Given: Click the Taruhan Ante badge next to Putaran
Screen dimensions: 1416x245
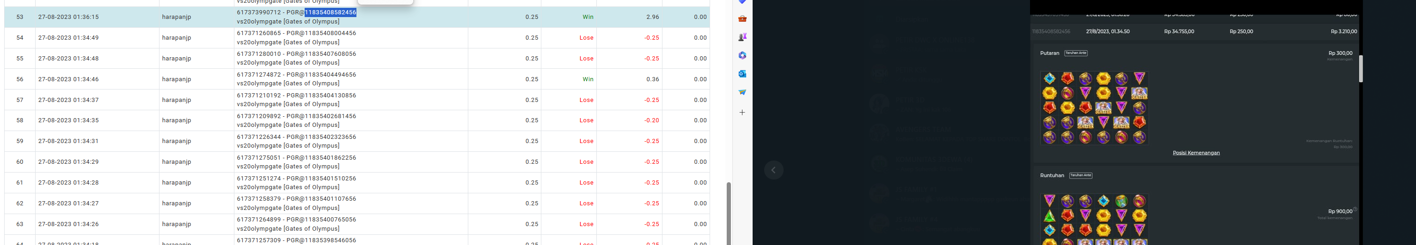Looking at the screenshot, I should pyautogui.click(x=1076, y=53).
